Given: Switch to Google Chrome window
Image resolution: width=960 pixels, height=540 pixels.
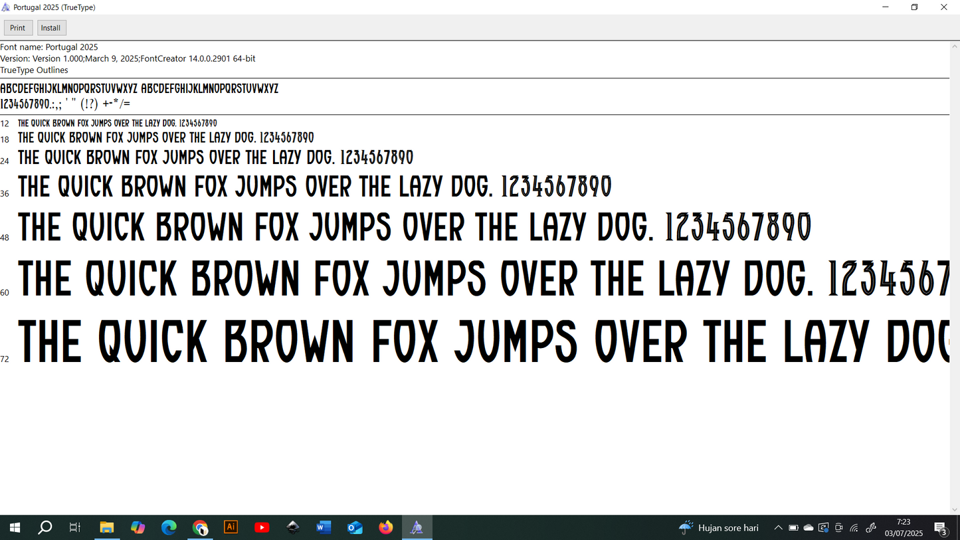Looking at the screenshot, I should pos(200,528).
